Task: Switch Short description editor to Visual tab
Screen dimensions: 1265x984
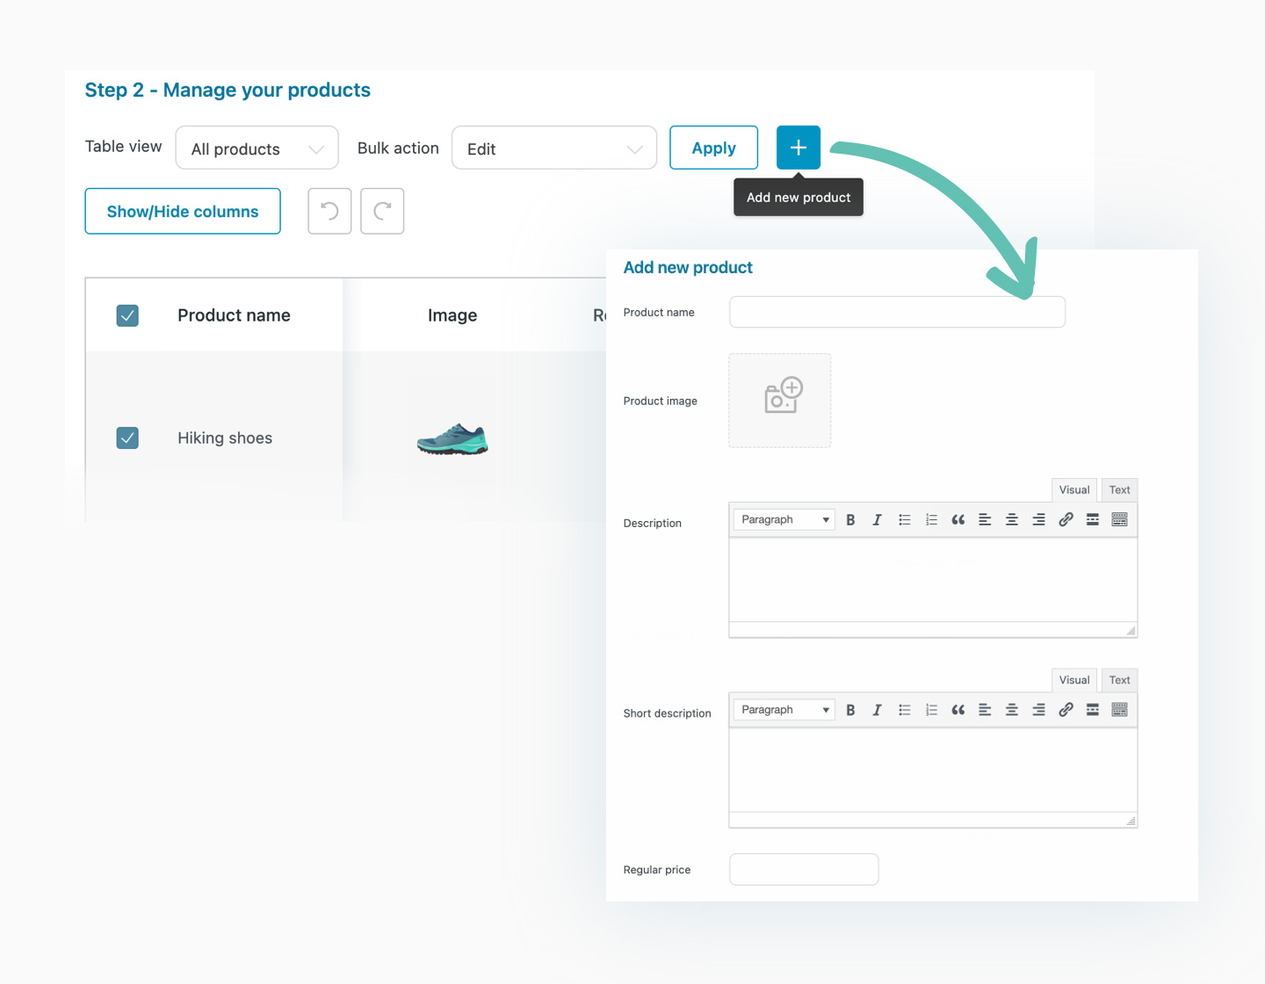Action: point(1074,680)
